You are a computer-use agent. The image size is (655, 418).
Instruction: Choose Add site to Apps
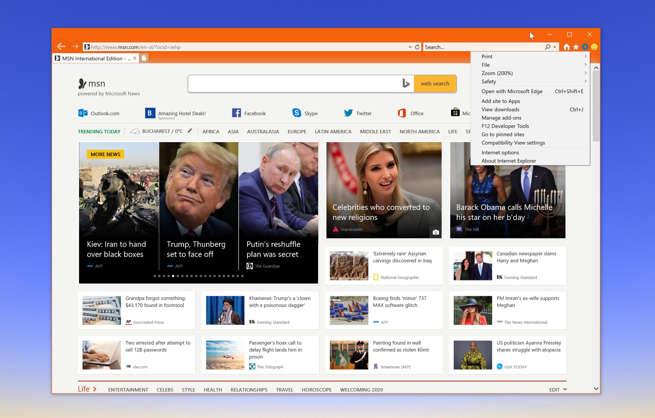click(x=530, y=101)
